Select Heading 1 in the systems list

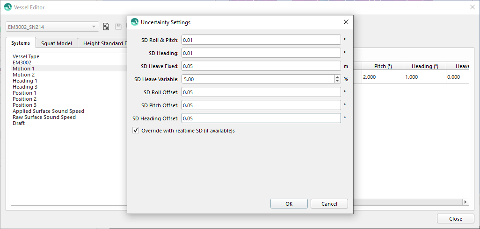tap(25, 81)
